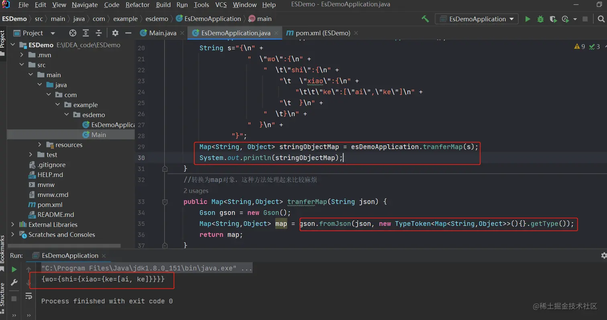Open EsDemoApplication run configuration dropdown
The image size is (607, 320).
[x=477, y=19]
